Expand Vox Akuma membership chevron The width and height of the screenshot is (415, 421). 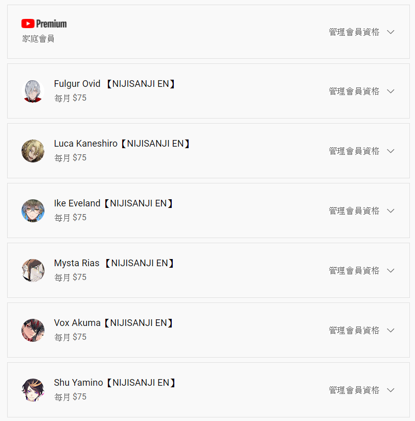tap(390, 330)
